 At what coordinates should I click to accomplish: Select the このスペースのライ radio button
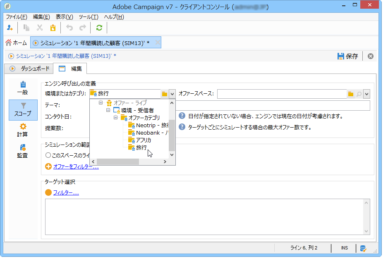(x=48, y=155)
